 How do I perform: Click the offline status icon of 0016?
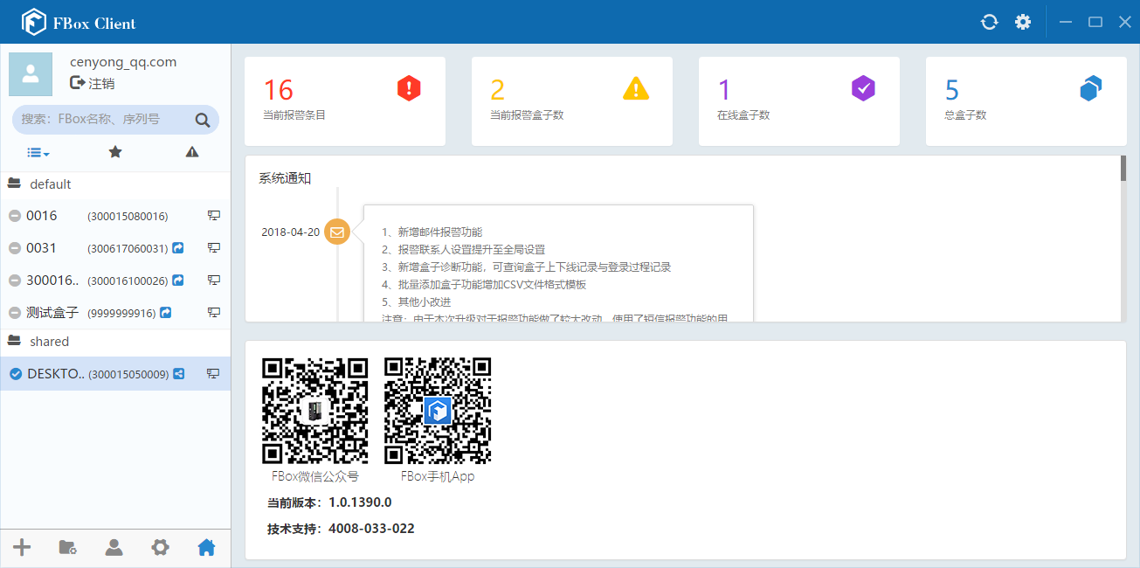click(x=15, y=216)
